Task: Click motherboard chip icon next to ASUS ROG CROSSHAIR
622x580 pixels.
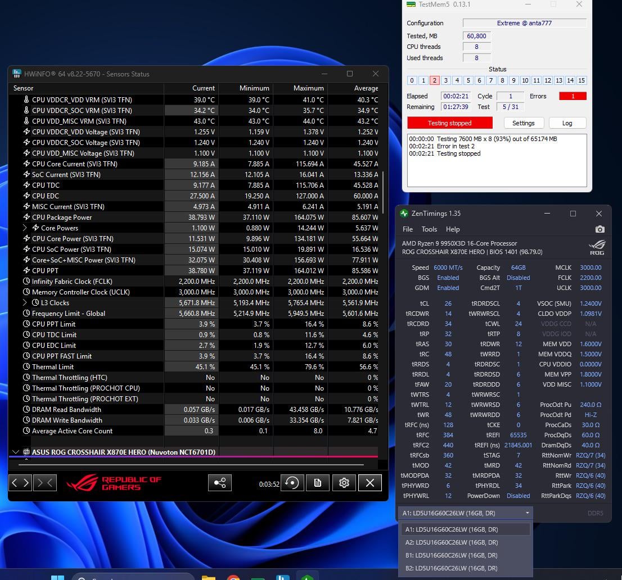Action: [x=26, y=451]
